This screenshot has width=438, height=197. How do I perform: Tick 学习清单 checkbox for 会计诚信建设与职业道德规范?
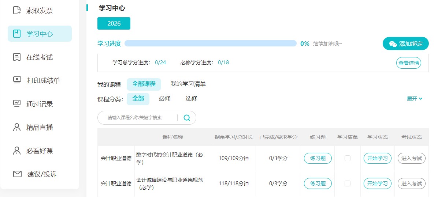coord(348,183)
